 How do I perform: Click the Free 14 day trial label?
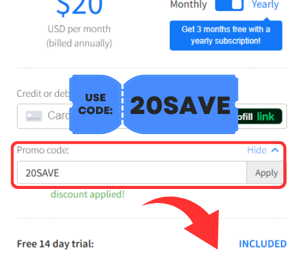coord(55,244)
